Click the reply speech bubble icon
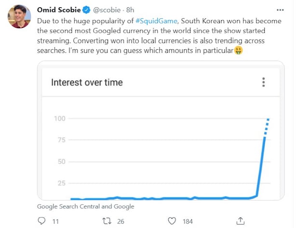Image resolution: width=297 pixels, height=228 pixels. (41, 221)
